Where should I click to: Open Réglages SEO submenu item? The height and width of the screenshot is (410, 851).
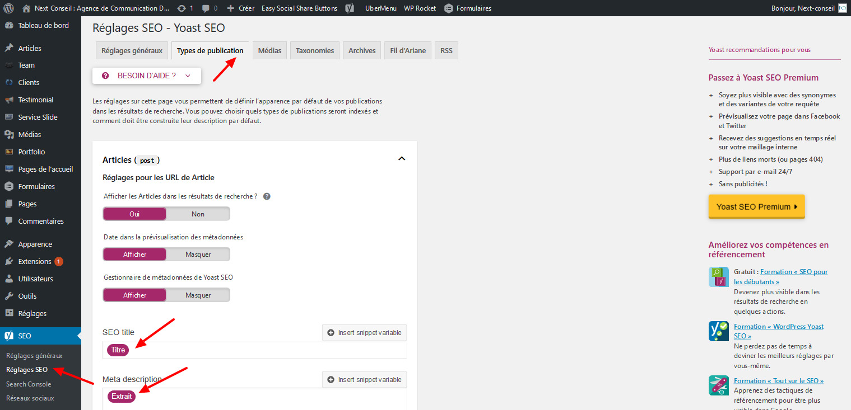(x=27, y=370)
